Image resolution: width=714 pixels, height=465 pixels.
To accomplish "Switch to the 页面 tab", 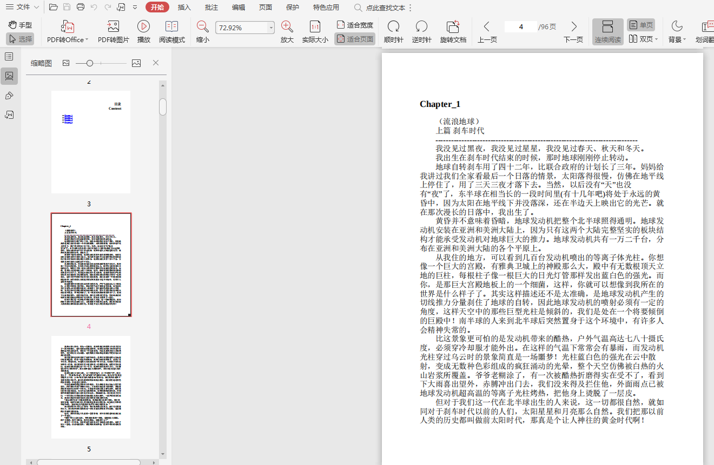I will (266, 7).
